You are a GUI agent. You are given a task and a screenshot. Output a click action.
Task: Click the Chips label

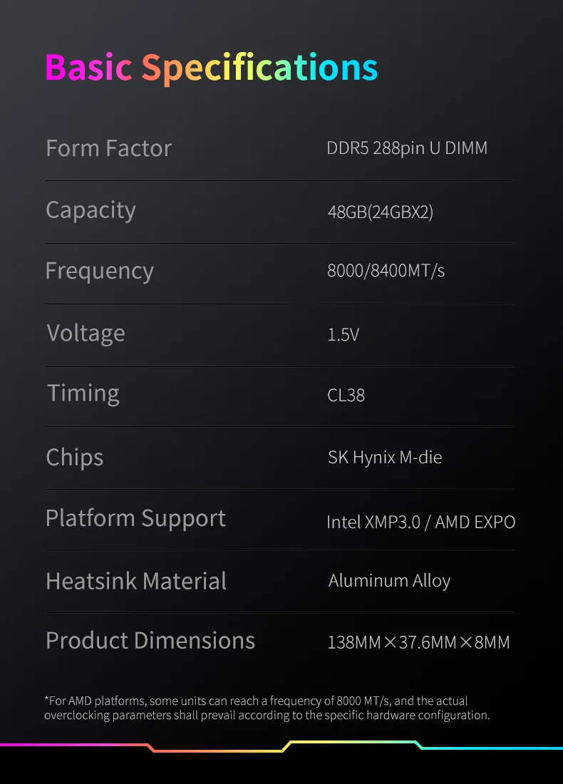[x=74, y=458]
